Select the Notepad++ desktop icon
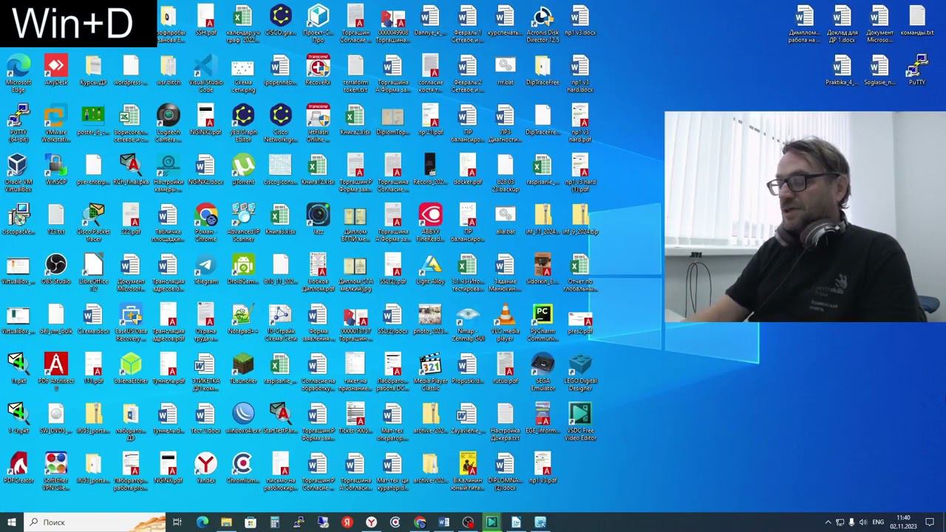This screenshot has height=532, width=946. click(243, 315)
